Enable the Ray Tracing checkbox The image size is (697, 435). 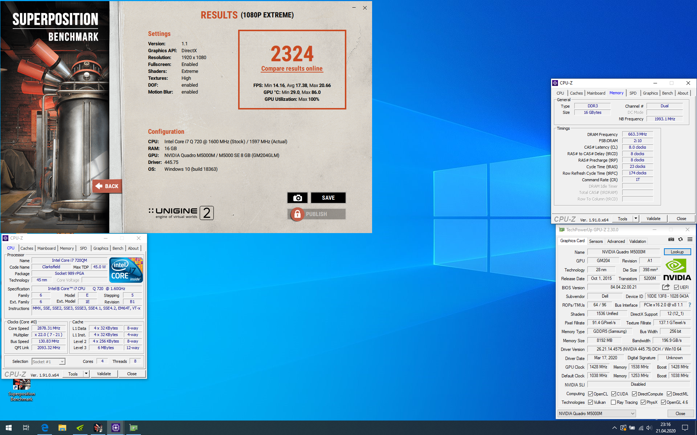613,402
